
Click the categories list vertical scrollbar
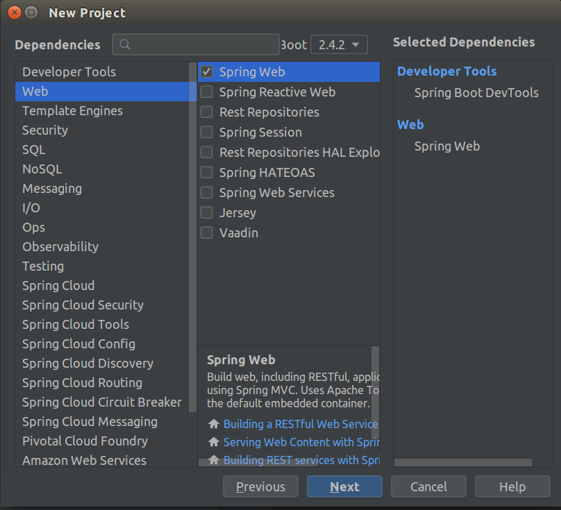point(193,208)
